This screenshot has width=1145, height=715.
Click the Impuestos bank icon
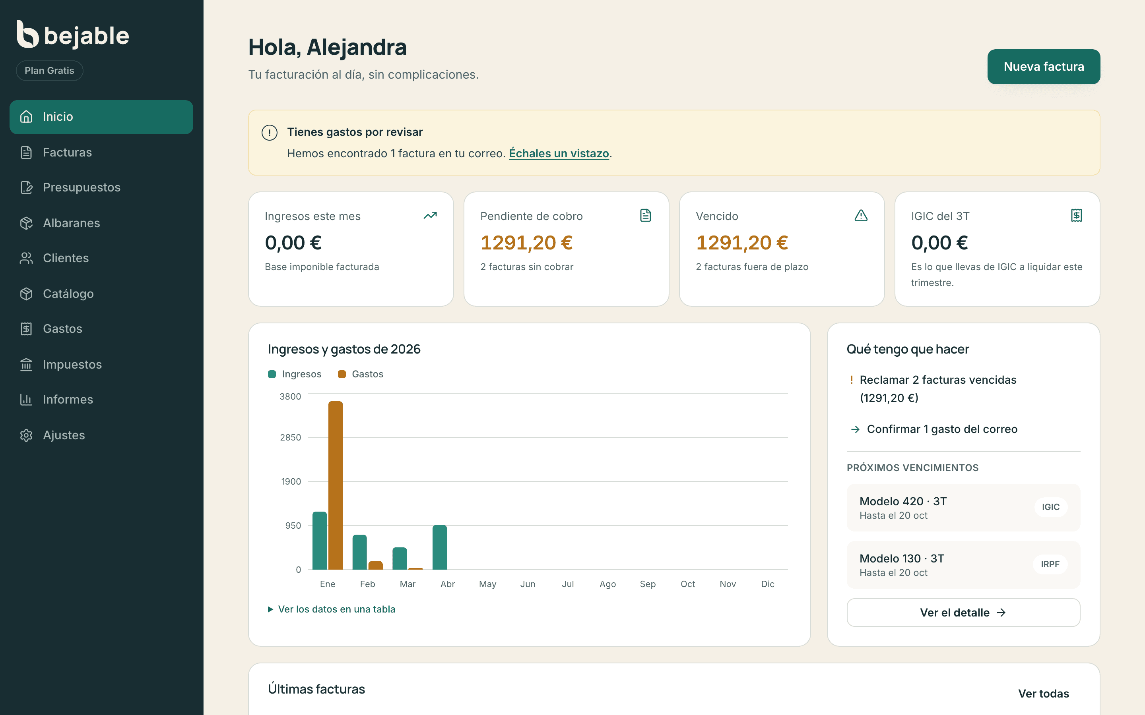[x=26, y=365]
